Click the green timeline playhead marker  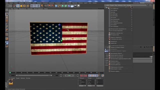tap(10, 73)
